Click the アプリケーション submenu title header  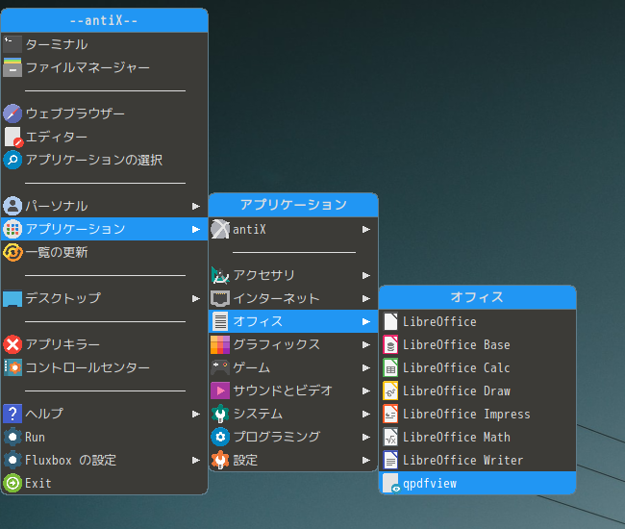pyautogui.click(x=293, y=205)
